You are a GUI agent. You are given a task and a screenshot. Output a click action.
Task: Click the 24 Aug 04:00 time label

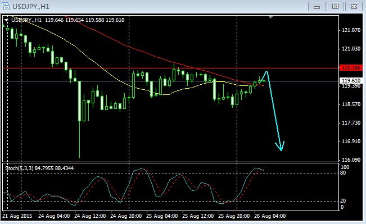54,216
